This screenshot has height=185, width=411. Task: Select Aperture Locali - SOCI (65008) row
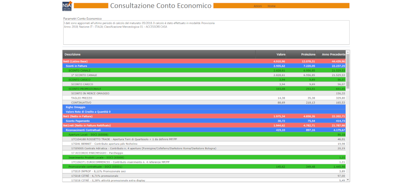click(204, 134)
